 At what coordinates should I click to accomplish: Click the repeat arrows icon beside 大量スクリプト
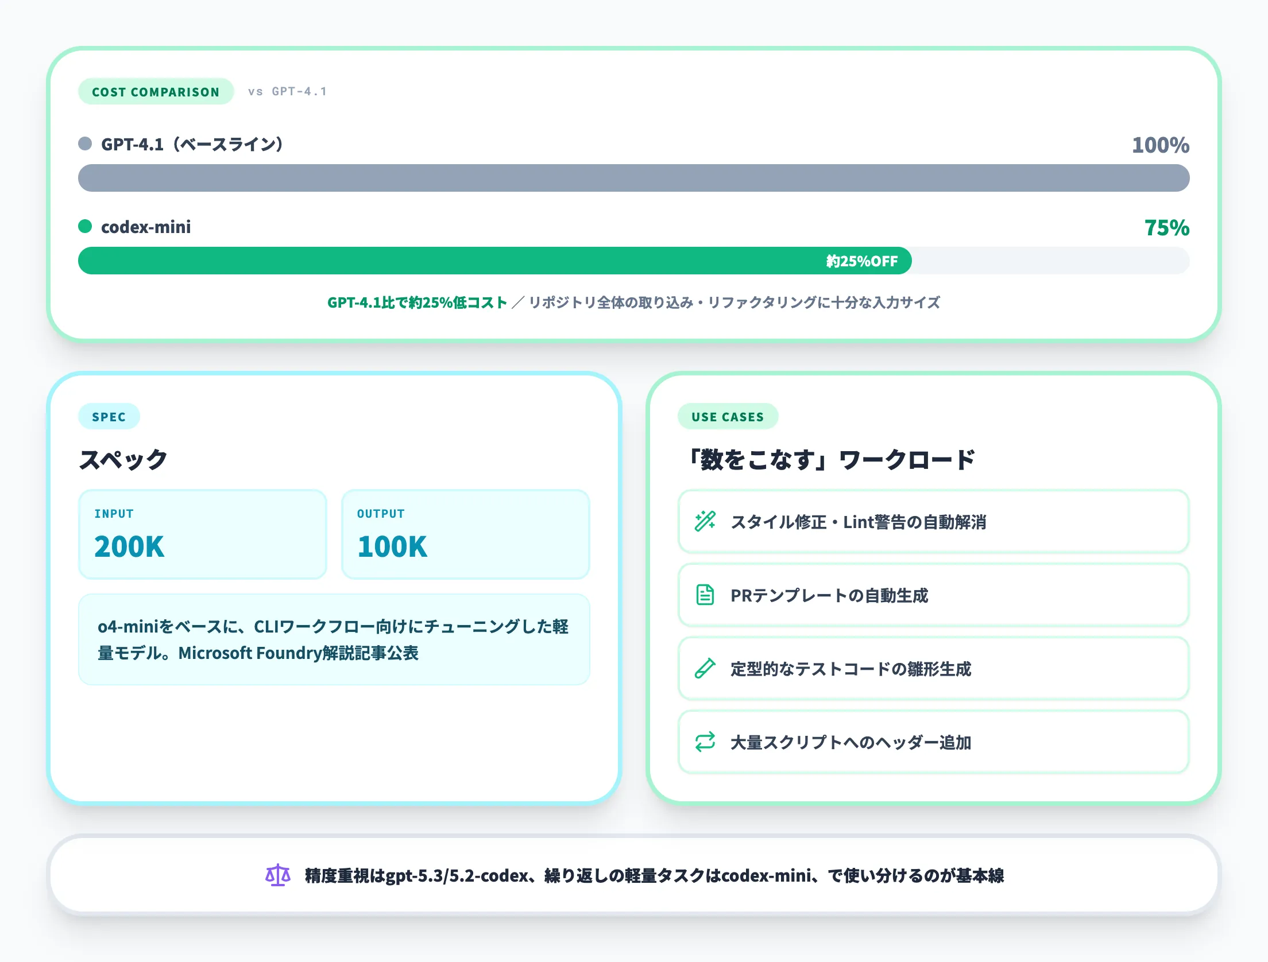tap(705, 742)
